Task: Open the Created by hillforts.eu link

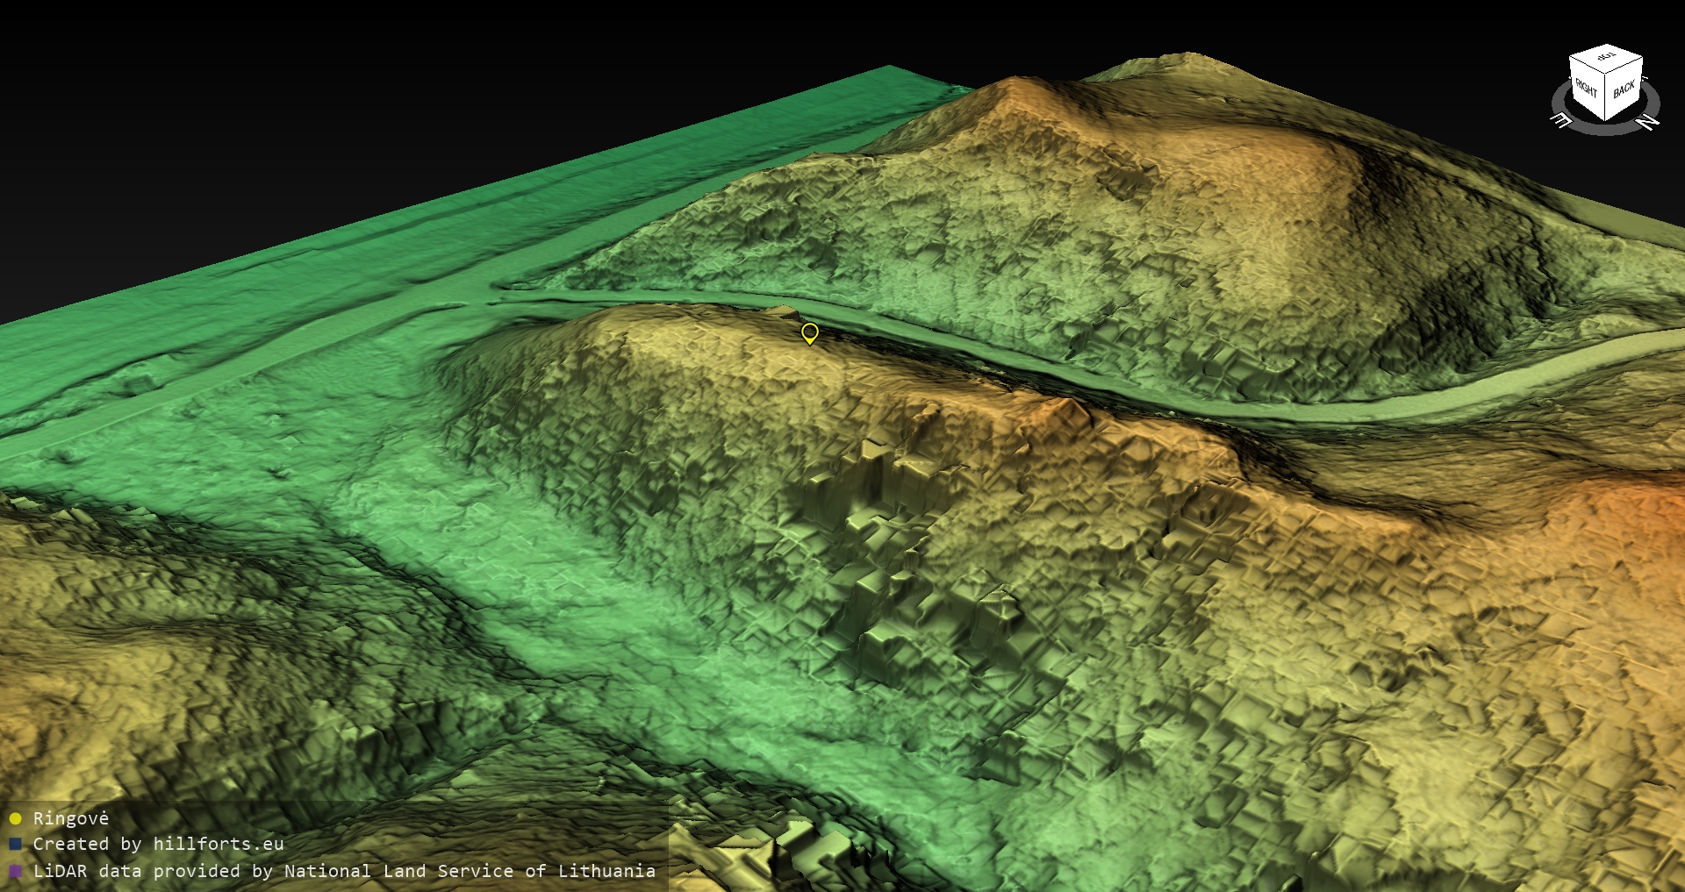Action: coord(158,844)
